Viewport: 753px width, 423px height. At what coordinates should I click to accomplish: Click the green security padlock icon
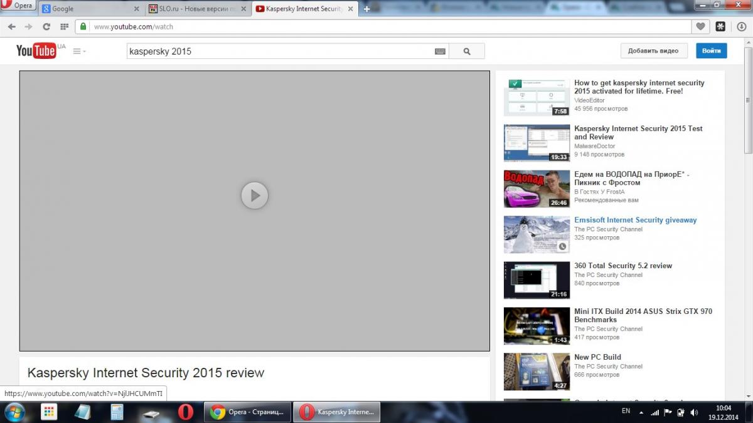[83, 27]
